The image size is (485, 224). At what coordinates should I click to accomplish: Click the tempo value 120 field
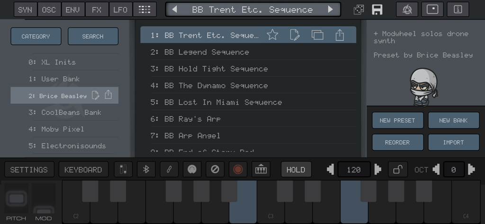pos(354,170)
